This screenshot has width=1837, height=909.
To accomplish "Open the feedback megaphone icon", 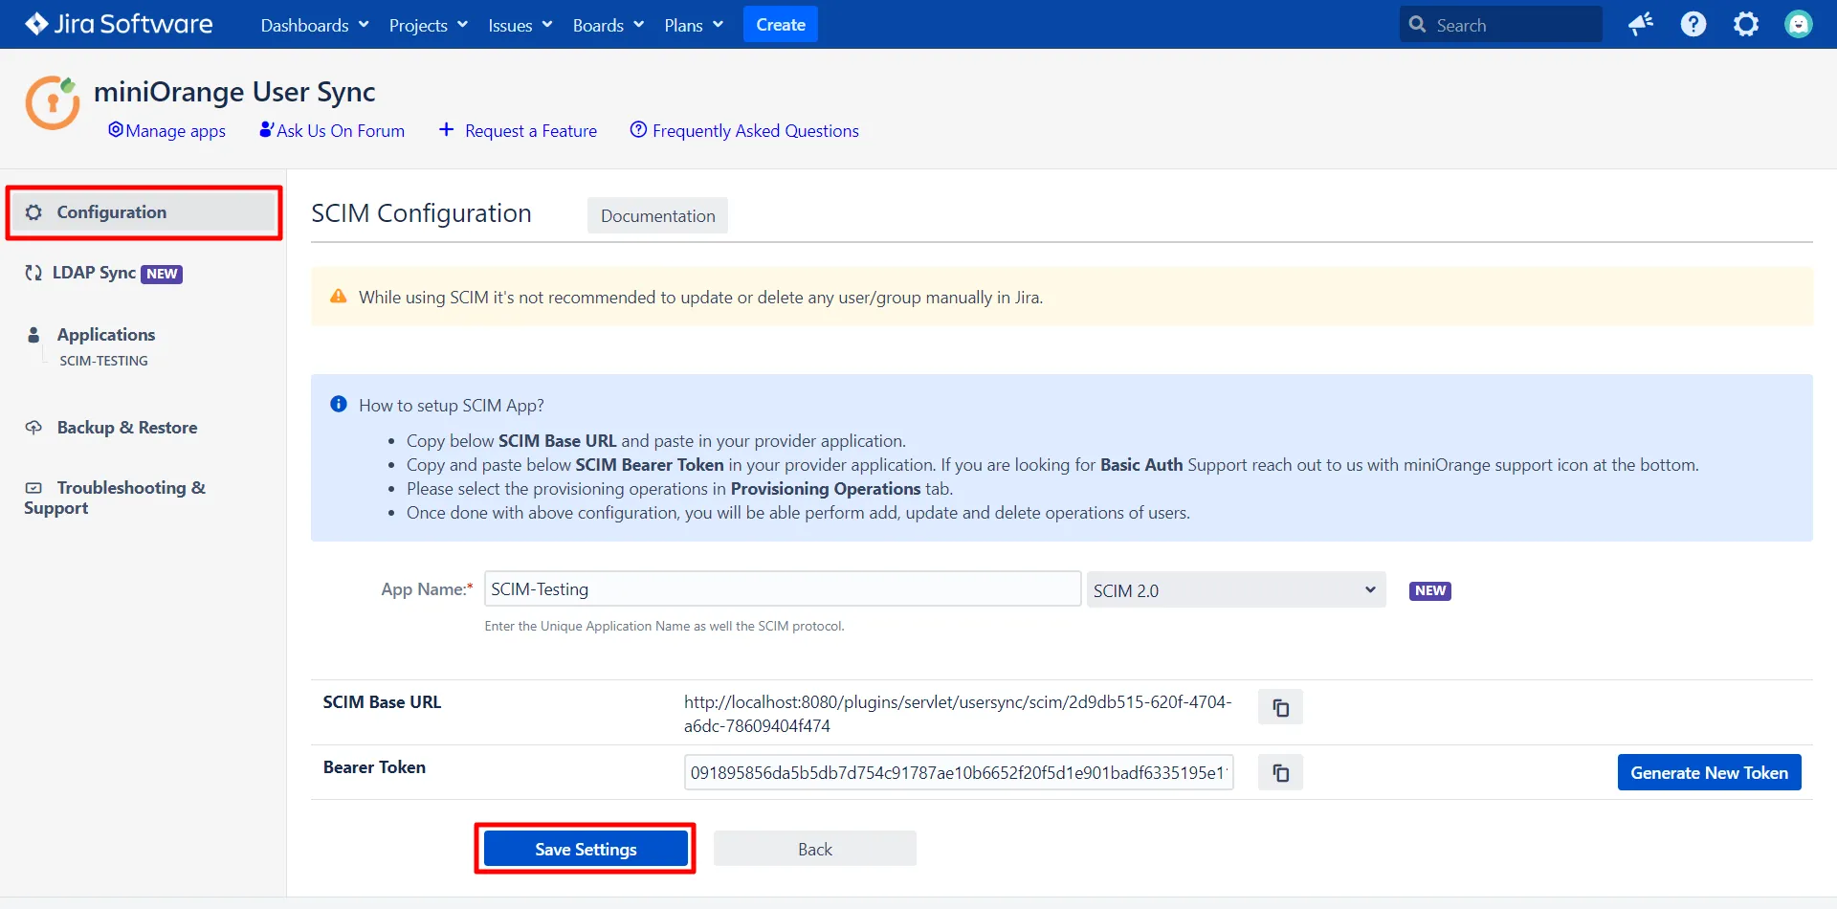I will point(1641,24).
